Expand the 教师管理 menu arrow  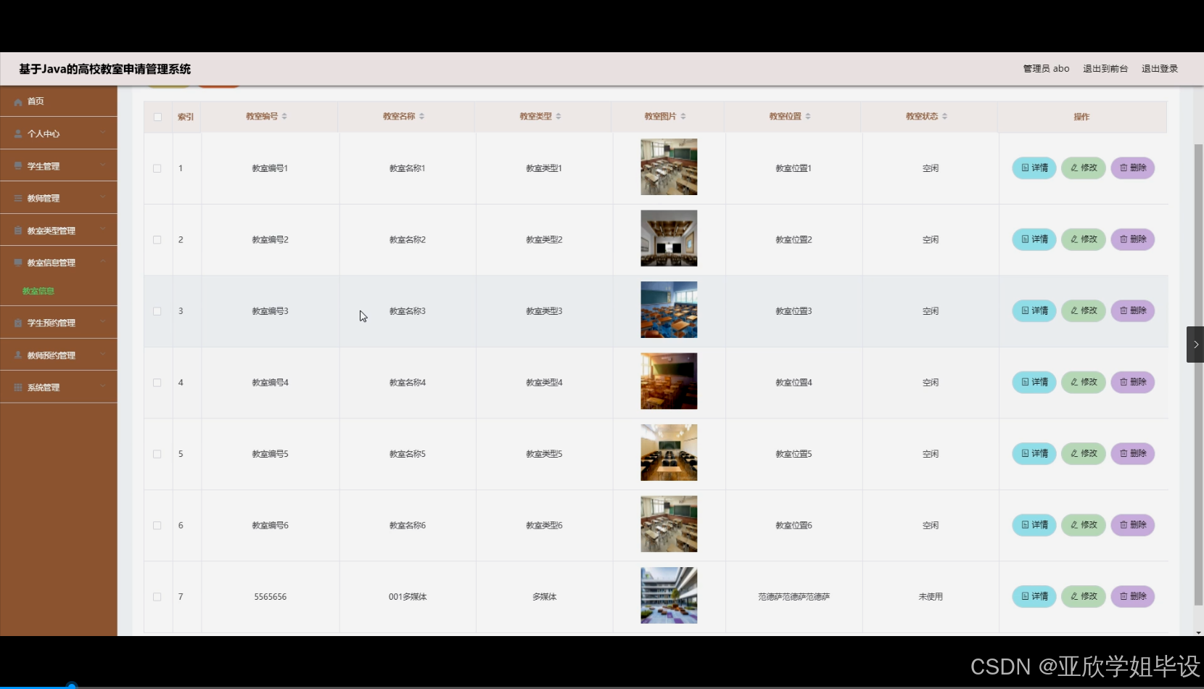tap(103, 197)
